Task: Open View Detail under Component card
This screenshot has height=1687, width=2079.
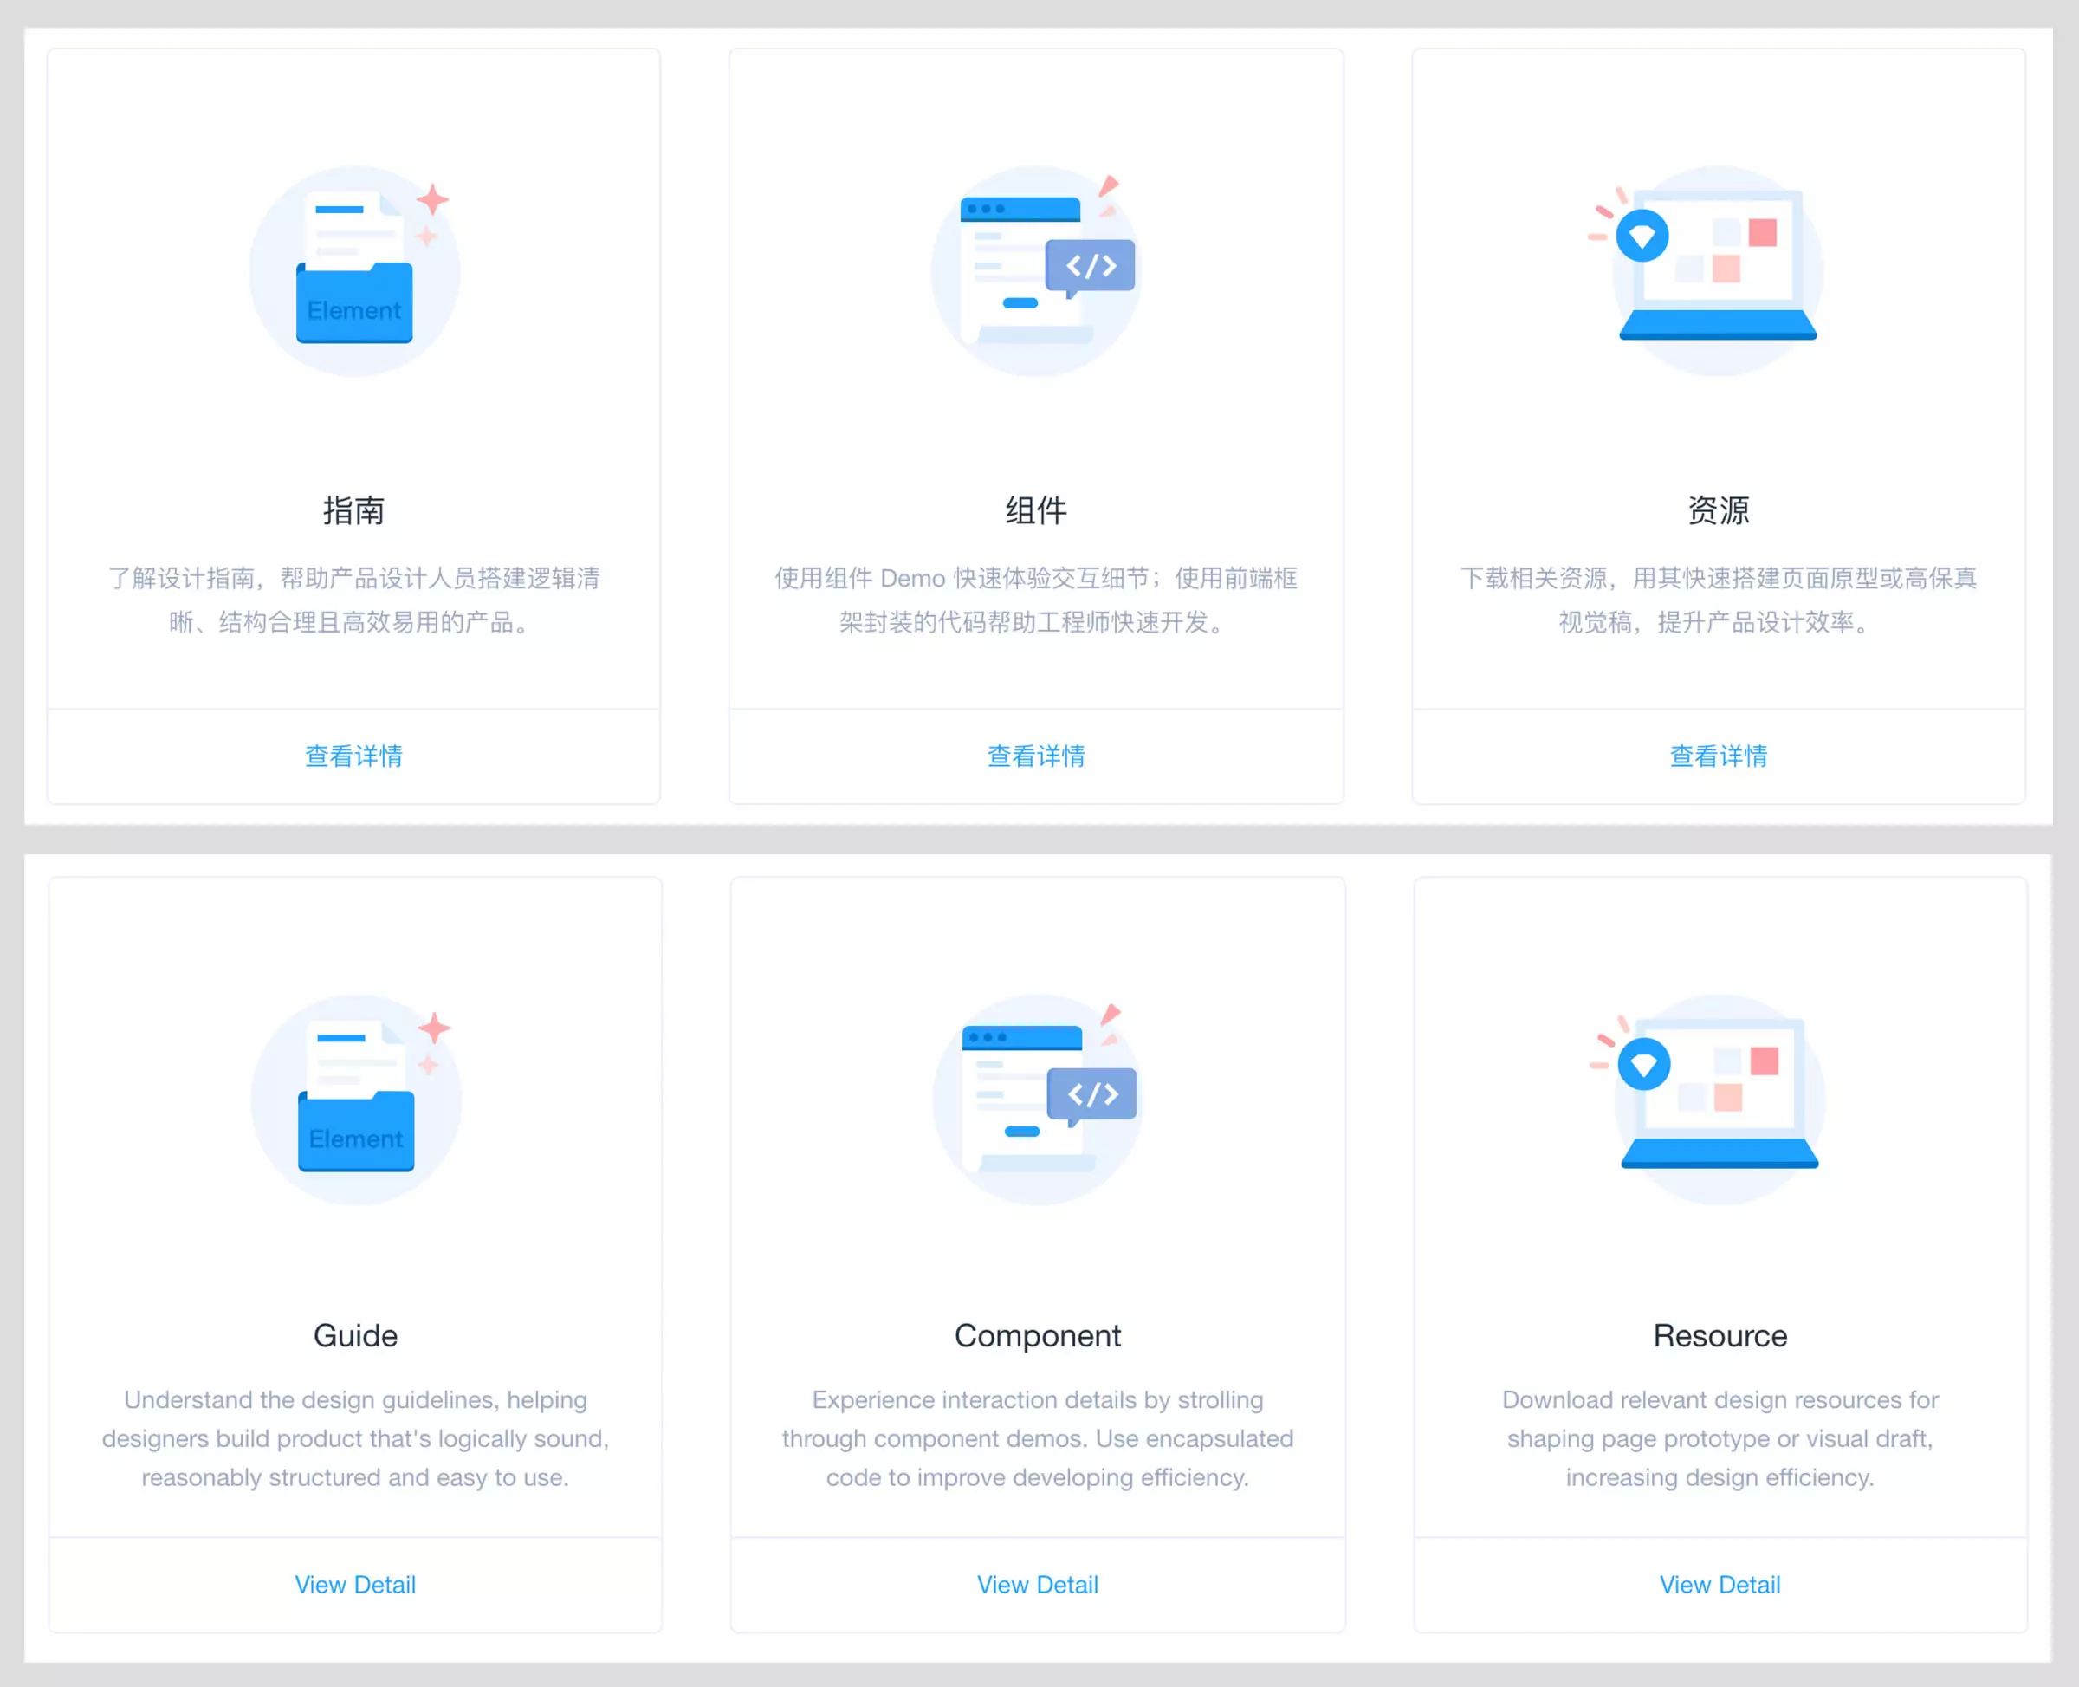Action: (x=1038, y=1585)
